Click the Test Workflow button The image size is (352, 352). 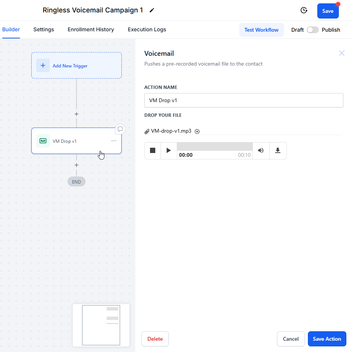[261, 30]
